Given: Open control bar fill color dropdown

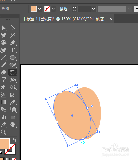Looking at the screenshot, I should coord(39,9).
